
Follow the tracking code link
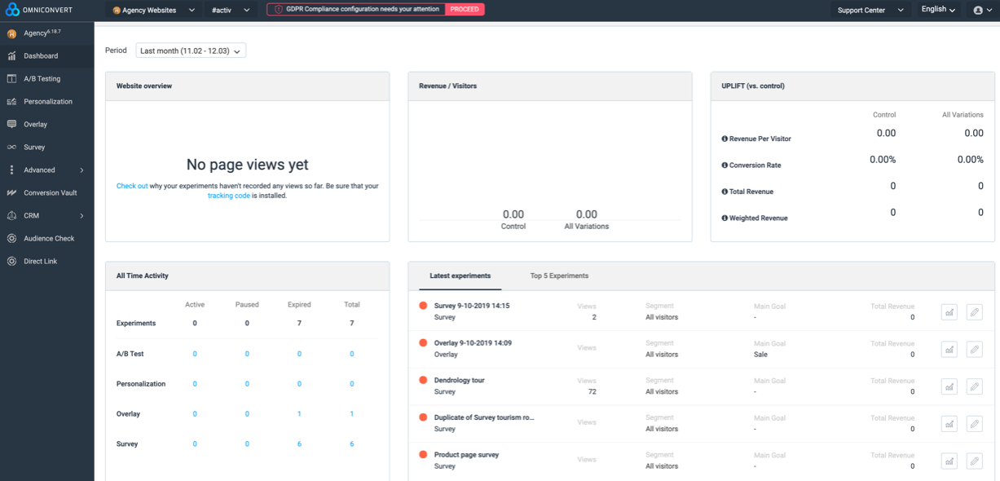tap(228, 196)
